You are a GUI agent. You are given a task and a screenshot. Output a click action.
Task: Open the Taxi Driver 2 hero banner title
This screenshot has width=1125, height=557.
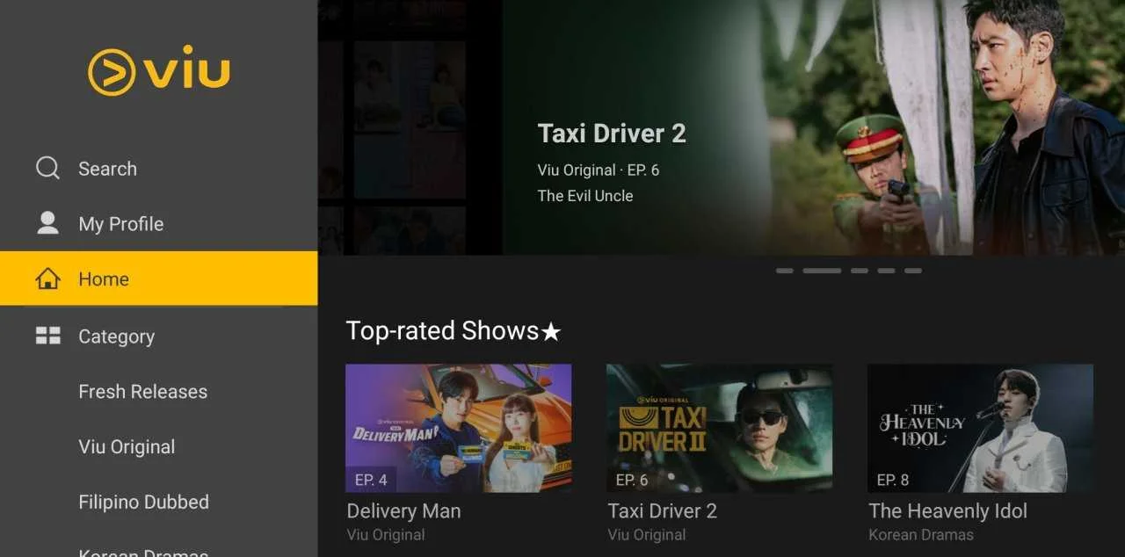(612, 134)
